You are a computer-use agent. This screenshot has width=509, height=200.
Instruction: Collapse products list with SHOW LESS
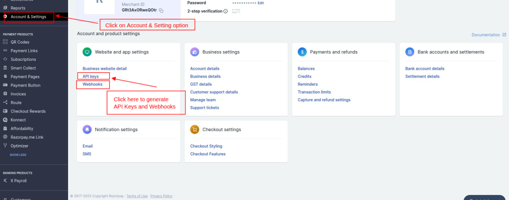[18, 155]
